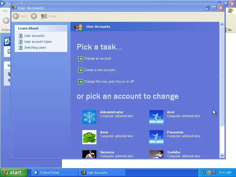
Task: Click green arrow next to Create a new account
Action: 81,70
